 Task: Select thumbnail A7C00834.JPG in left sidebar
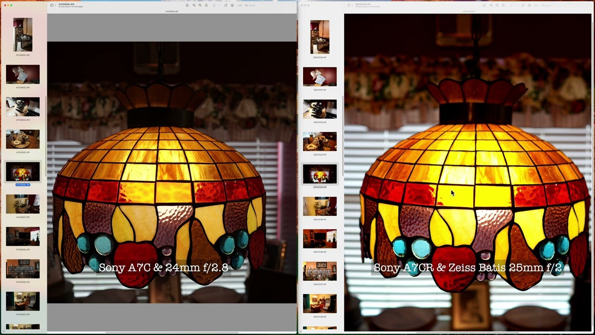(23, 107)
